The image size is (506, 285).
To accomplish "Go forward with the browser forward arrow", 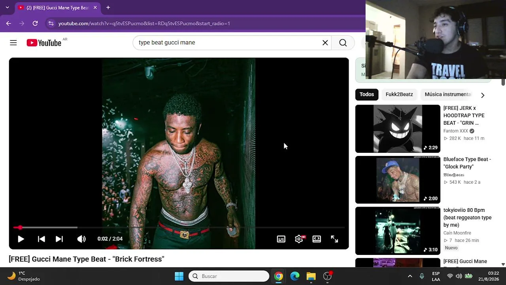I will 22,23.
